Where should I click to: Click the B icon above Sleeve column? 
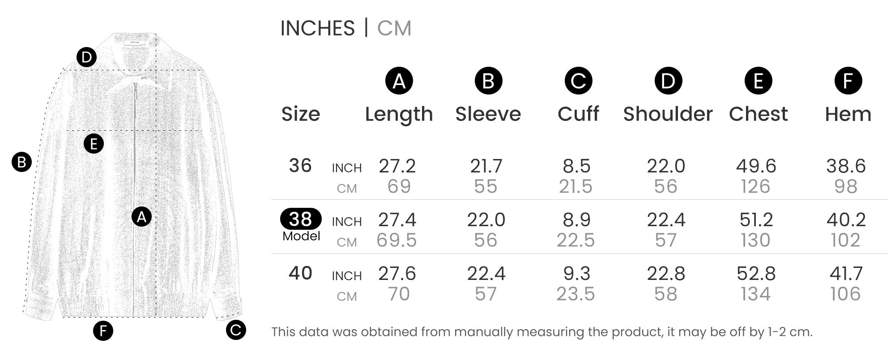488,81
